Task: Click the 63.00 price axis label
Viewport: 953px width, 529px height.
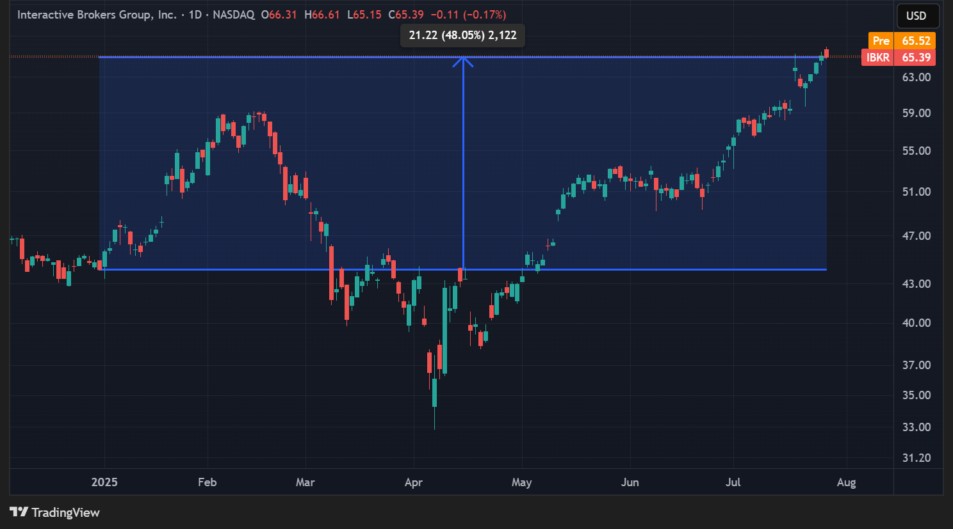Action: tap(916, 77)
